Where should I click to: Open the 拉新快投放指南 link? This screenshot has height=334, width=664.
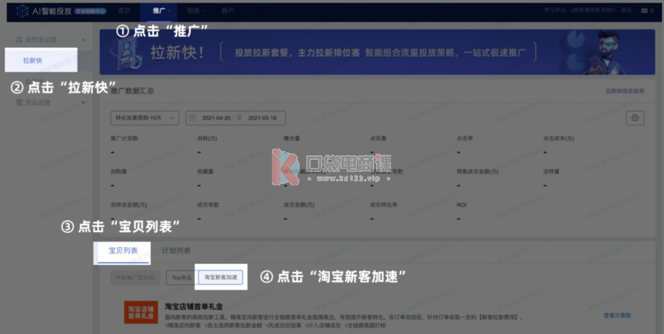click(x=625, y=91)
